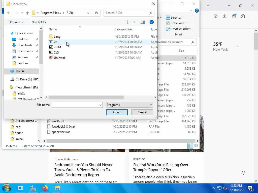The height and width of the screenshot is (193, 258).
Task: Open the random folder in sidebar
Action: point(20,63)
